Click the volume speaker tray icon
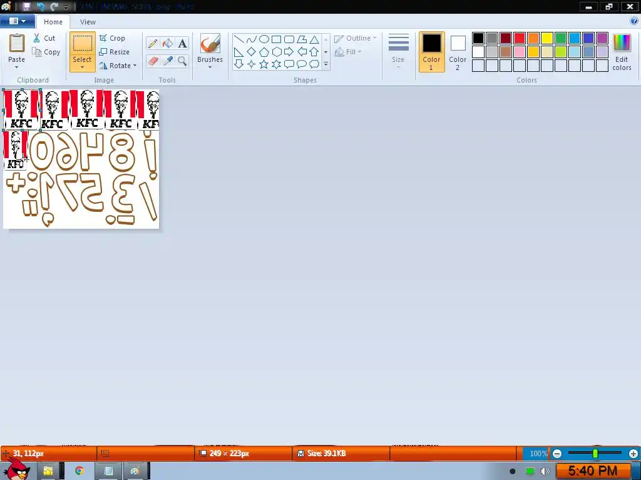 coord(545,471)
